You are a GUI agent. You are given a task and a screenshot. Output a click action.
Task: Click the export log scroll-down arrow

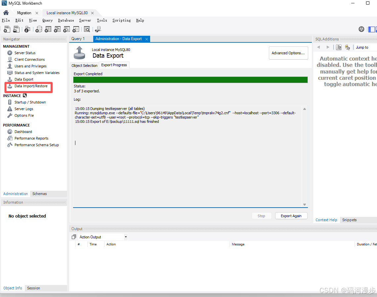click(304, 205)
